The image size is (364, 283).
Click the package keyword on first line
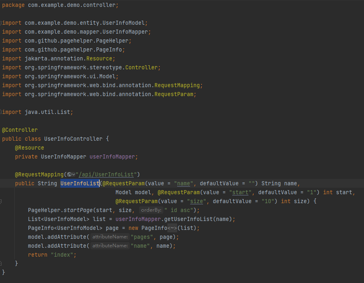13,5
